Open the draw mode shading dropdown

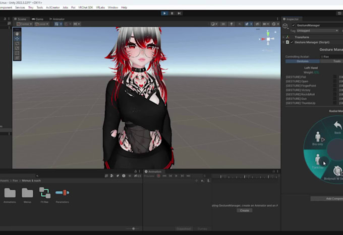(214, 24)
